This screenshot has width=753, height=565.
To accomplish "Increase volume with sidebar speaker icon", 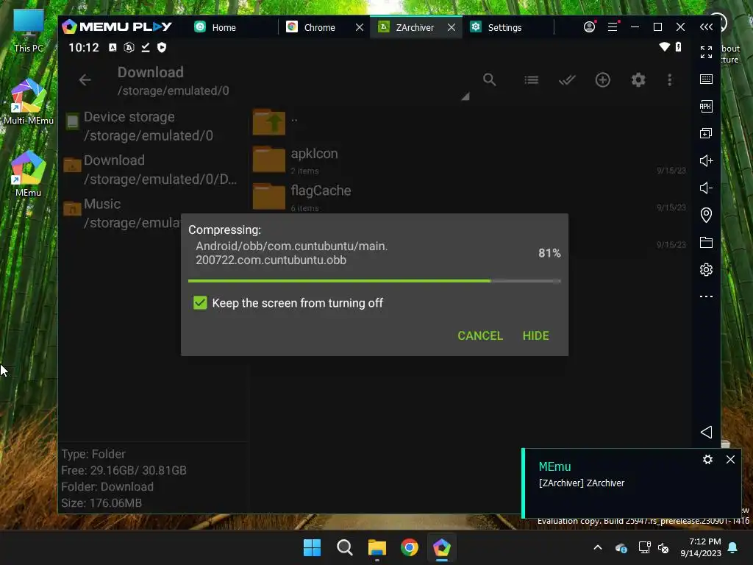I will coord(706,160).
